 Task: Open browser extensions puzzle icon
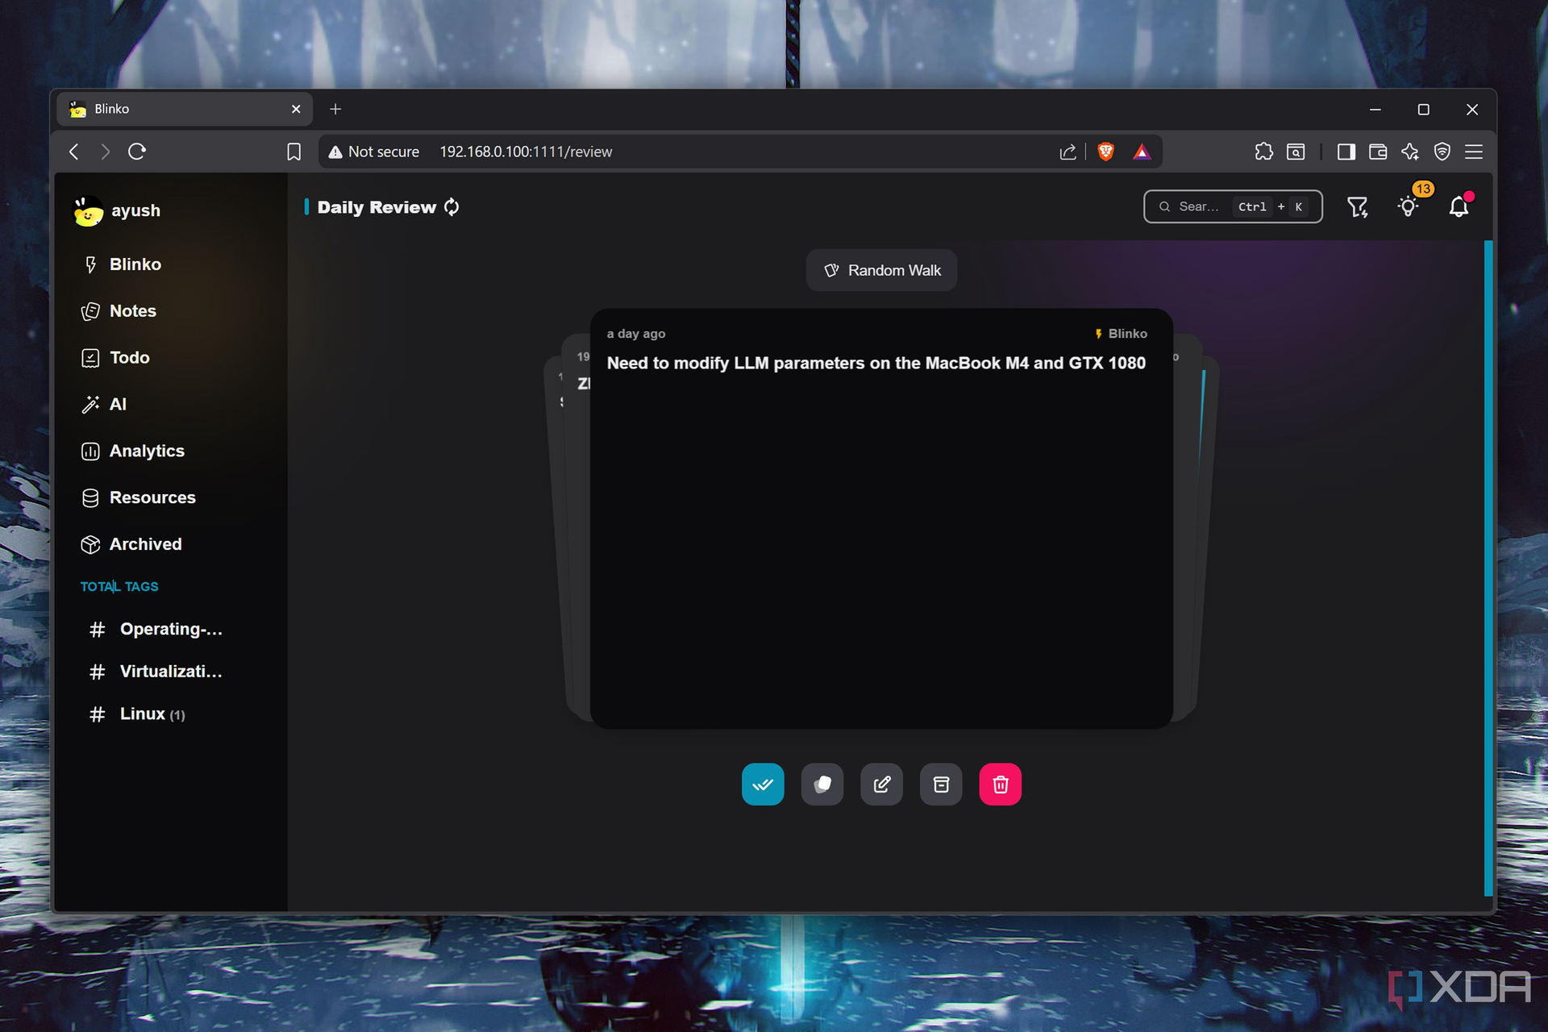(x=1263, y=152)
